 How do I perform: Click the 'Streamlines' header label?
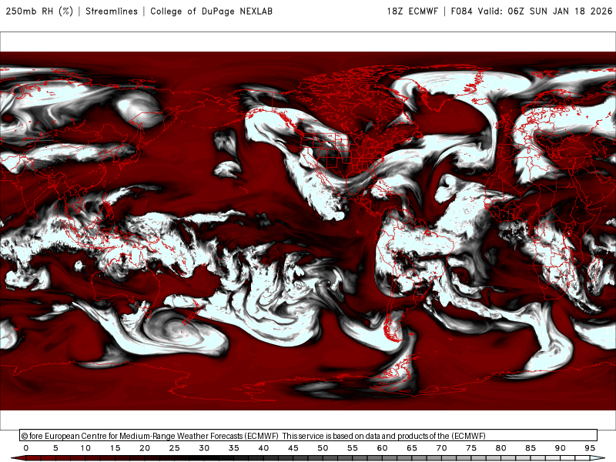coord(112,11)
